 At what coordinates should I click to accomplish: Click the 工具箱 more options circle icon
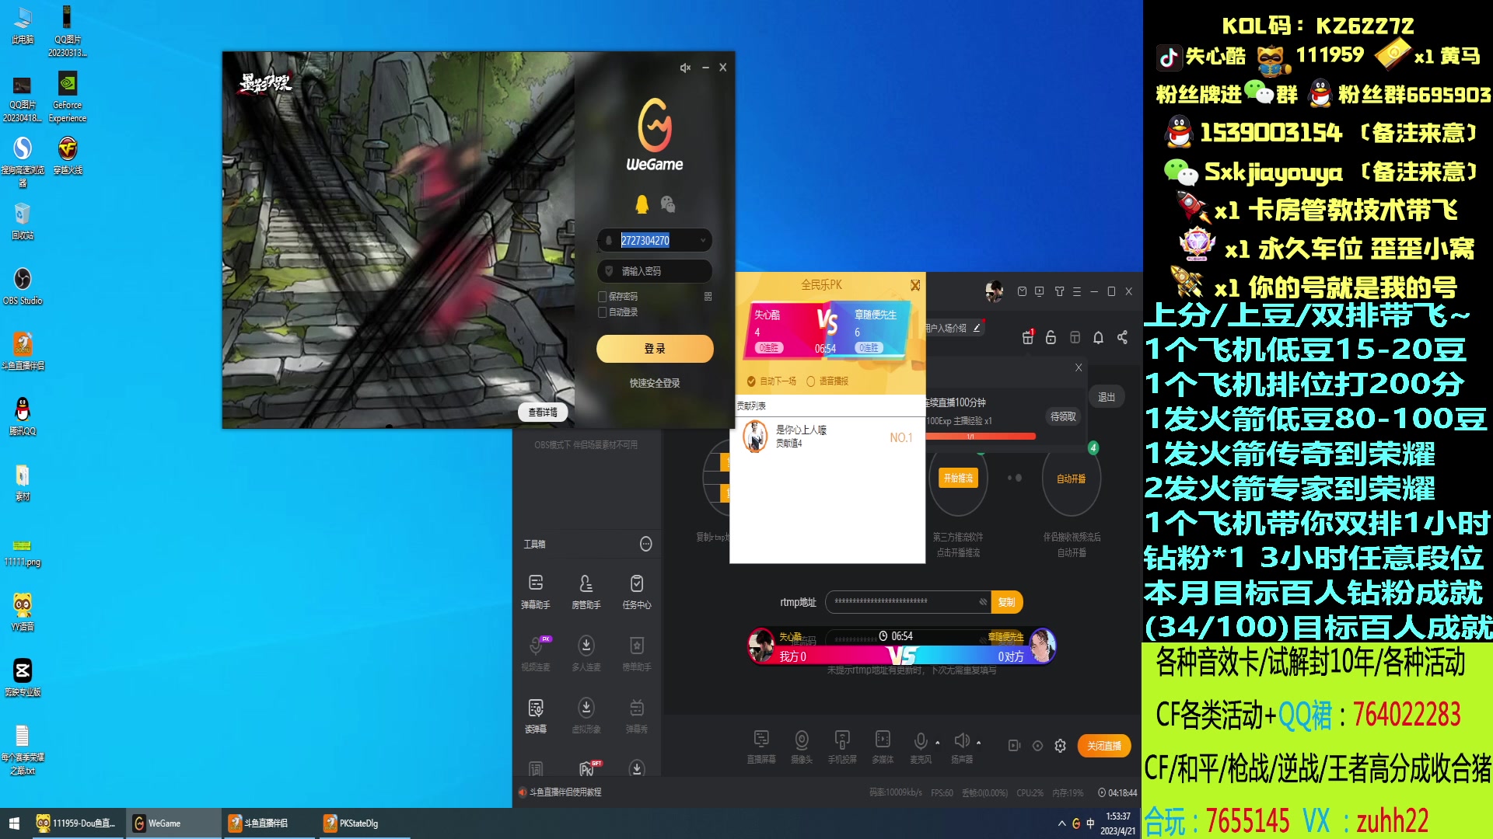pyautogui.click(x=645, y=544)
